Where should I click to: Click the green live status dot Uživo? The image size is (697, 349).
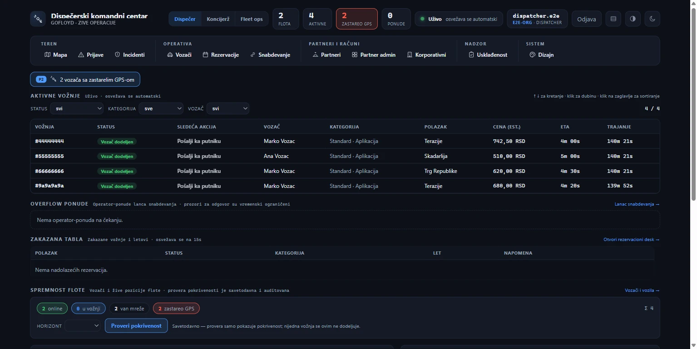pos(422,19)
